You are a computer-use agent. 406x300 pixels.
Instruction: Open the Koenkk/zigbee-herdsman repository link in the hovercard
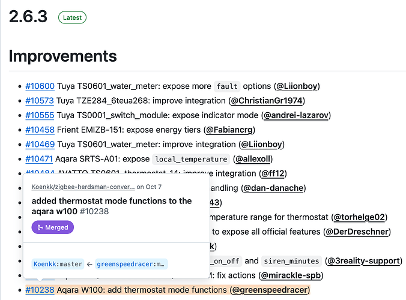(x=83, y=187)
